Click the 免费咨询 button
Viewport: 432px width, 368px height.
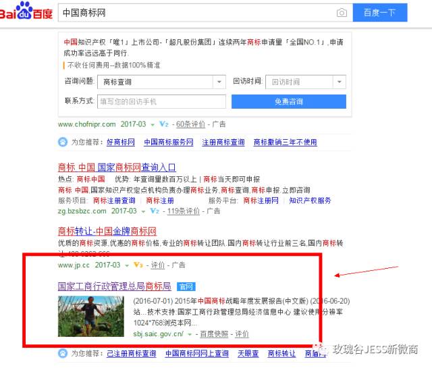click(289, 101)
